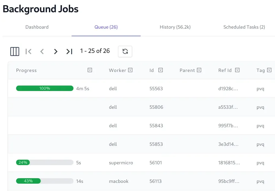Click the 43% progress bar
This screenshot has width=275, height=191.
(45, 181)
